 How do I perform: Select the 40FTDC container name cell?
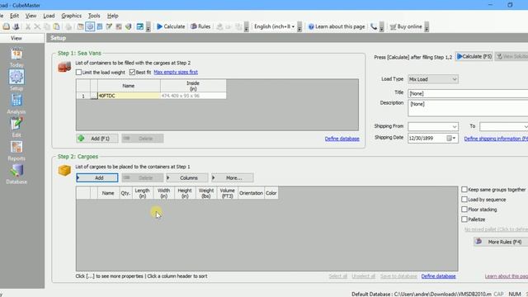click(x=129, y=96)
